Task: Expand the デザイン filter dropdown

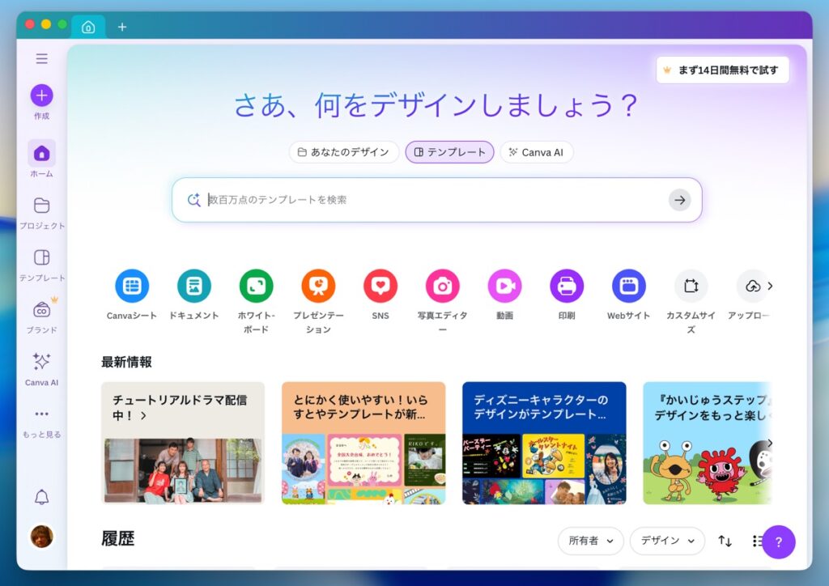Action: [x=667, y=541]
